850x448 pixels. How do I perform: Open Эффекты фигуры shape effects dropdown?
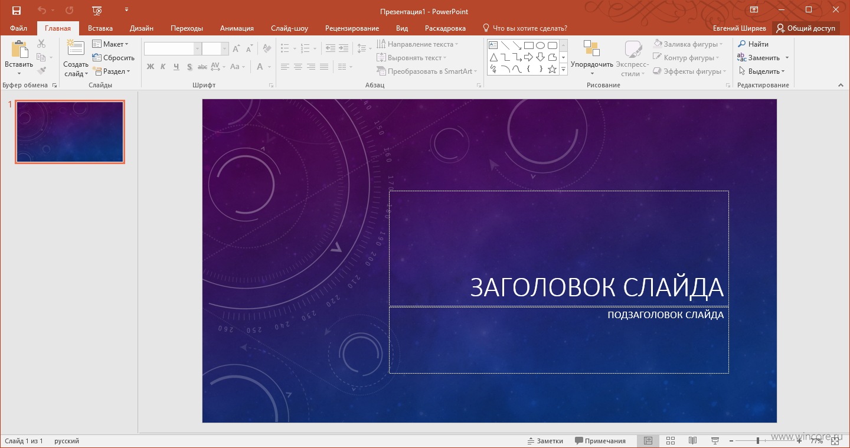coord(689,71)
